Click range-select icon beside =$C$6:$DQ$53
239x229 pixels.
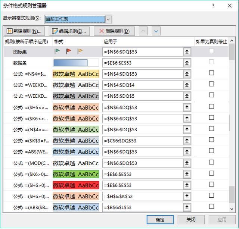coord(187,141)
